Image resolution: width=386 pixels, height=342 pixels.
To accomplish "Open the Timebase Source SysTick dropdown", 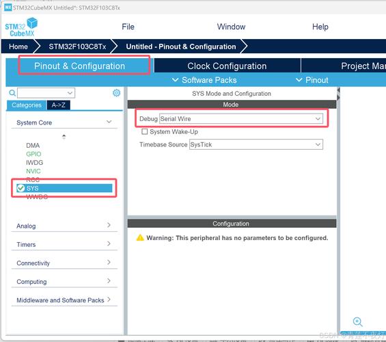I will click(256, 144).
